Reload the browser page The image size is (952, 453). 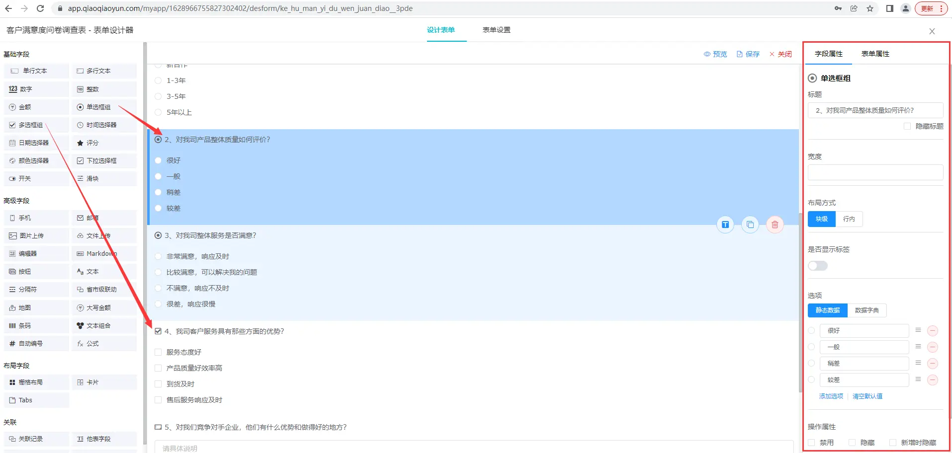40,8
